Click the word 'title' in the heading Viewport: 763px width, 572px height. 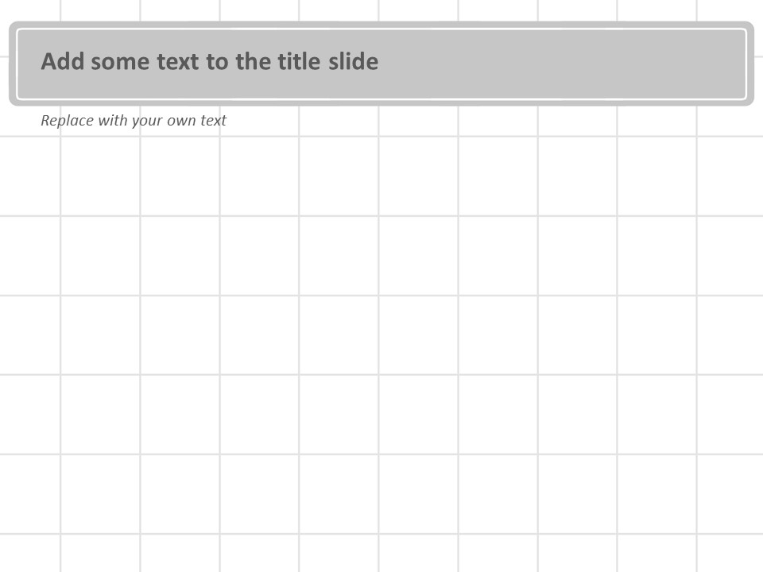pos(300,62)
